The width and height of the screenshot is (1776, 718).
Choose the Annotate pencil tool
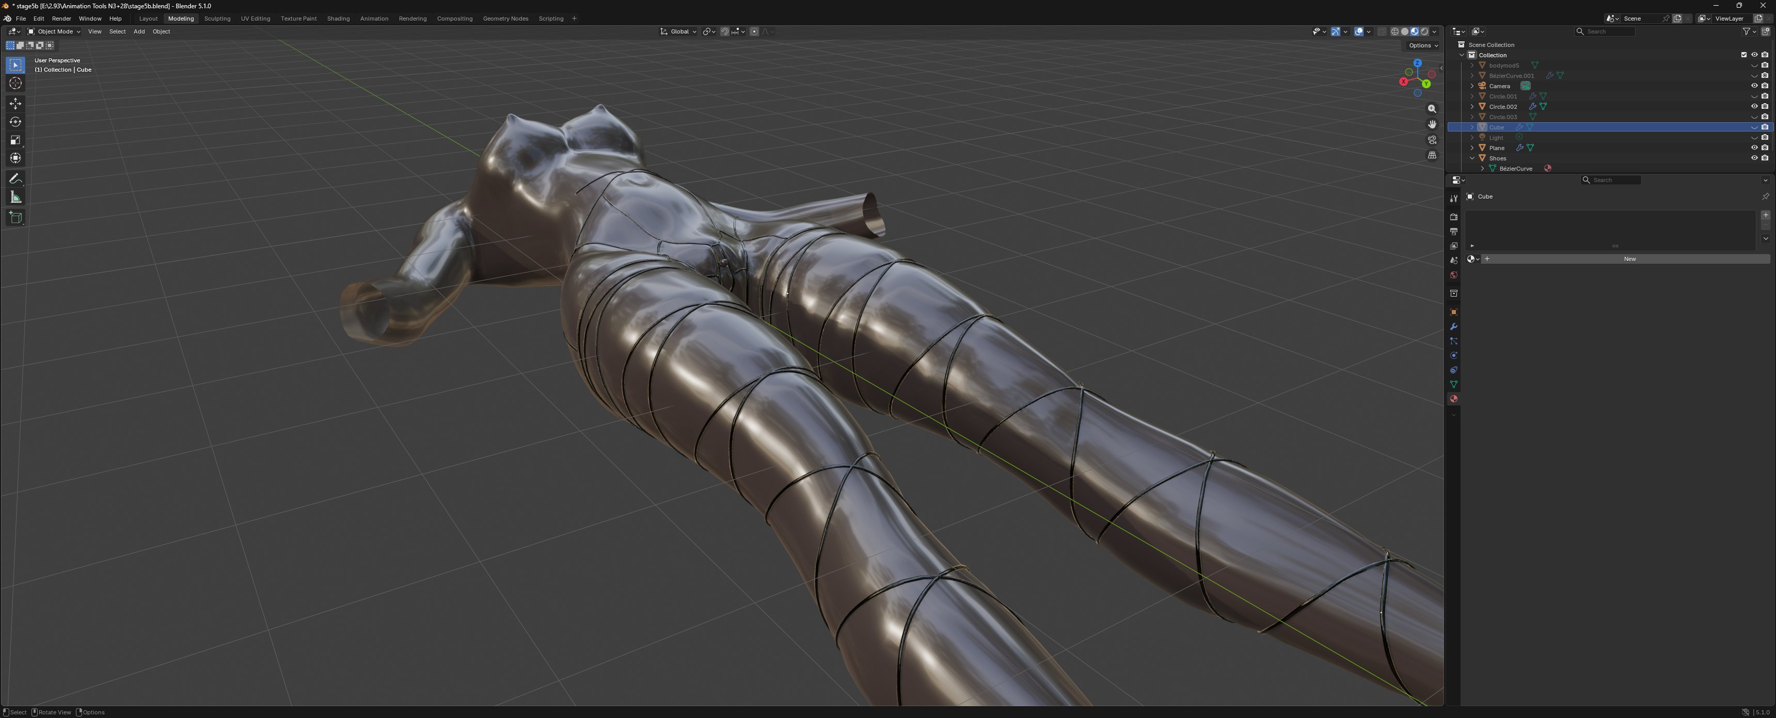(x=15, y=178)
